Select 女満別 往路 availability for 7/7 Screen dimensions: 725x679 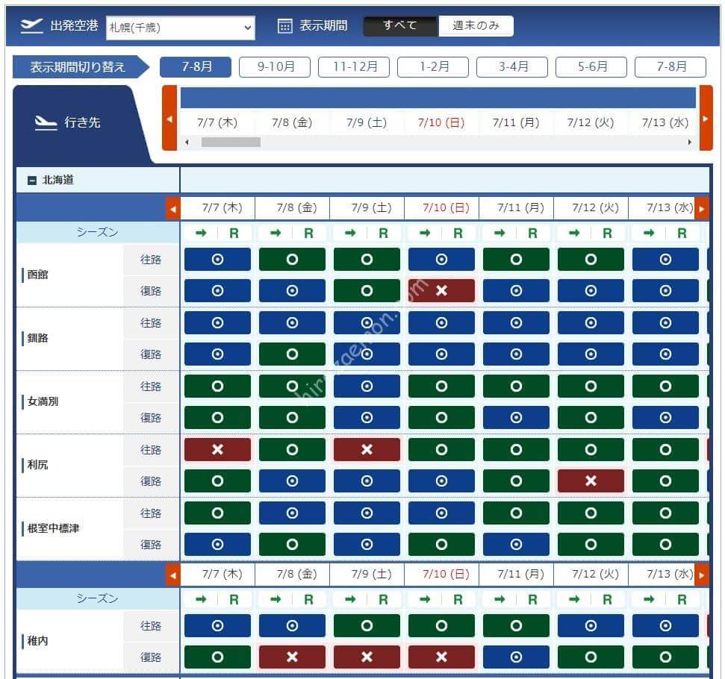[217, 386]
